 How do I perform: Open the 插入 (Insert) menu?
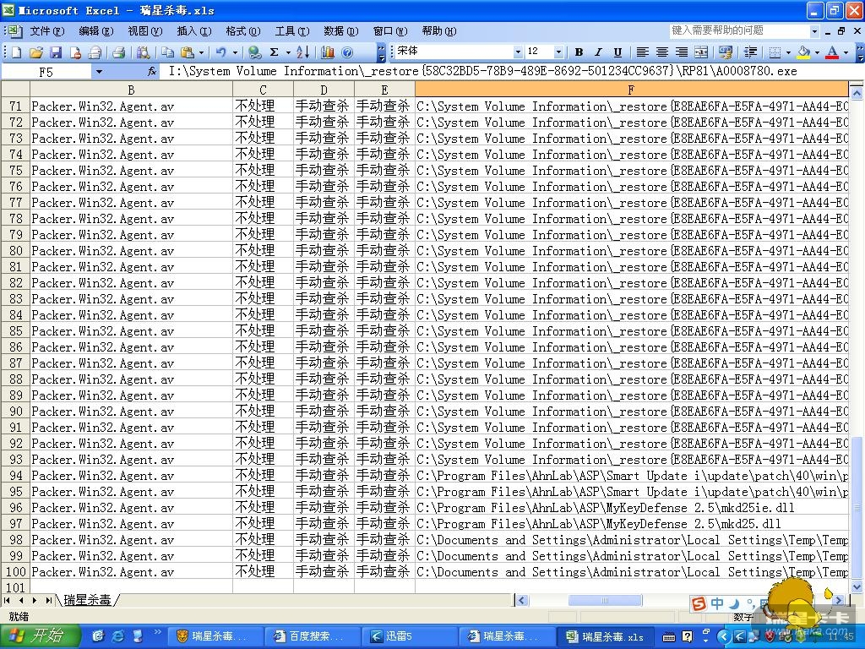tap(194, 31)
